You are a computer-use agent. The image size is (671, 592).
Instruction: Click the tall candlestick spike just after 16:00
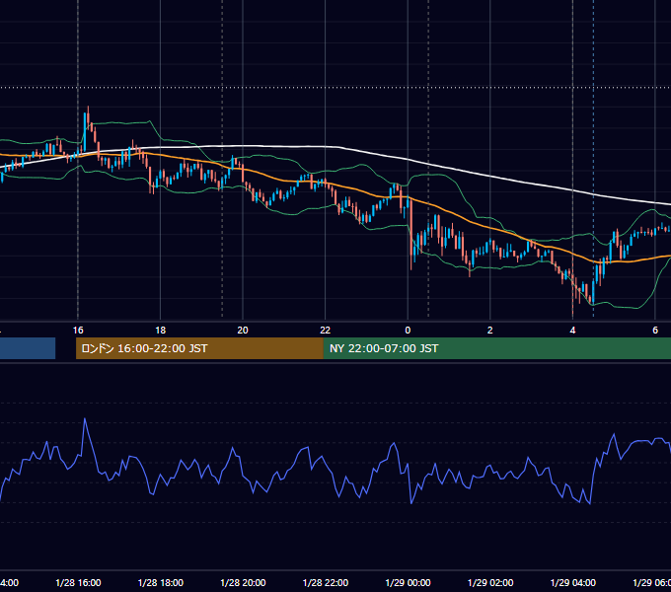(85, 130)
